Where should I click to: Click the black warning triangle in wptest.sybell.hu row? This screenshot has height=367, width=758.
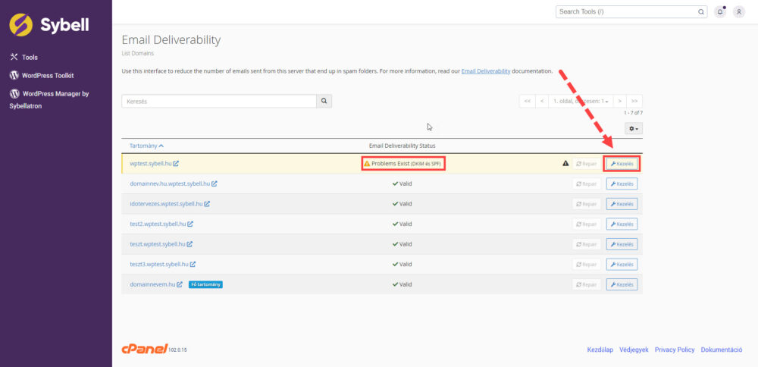click(565, 164)
